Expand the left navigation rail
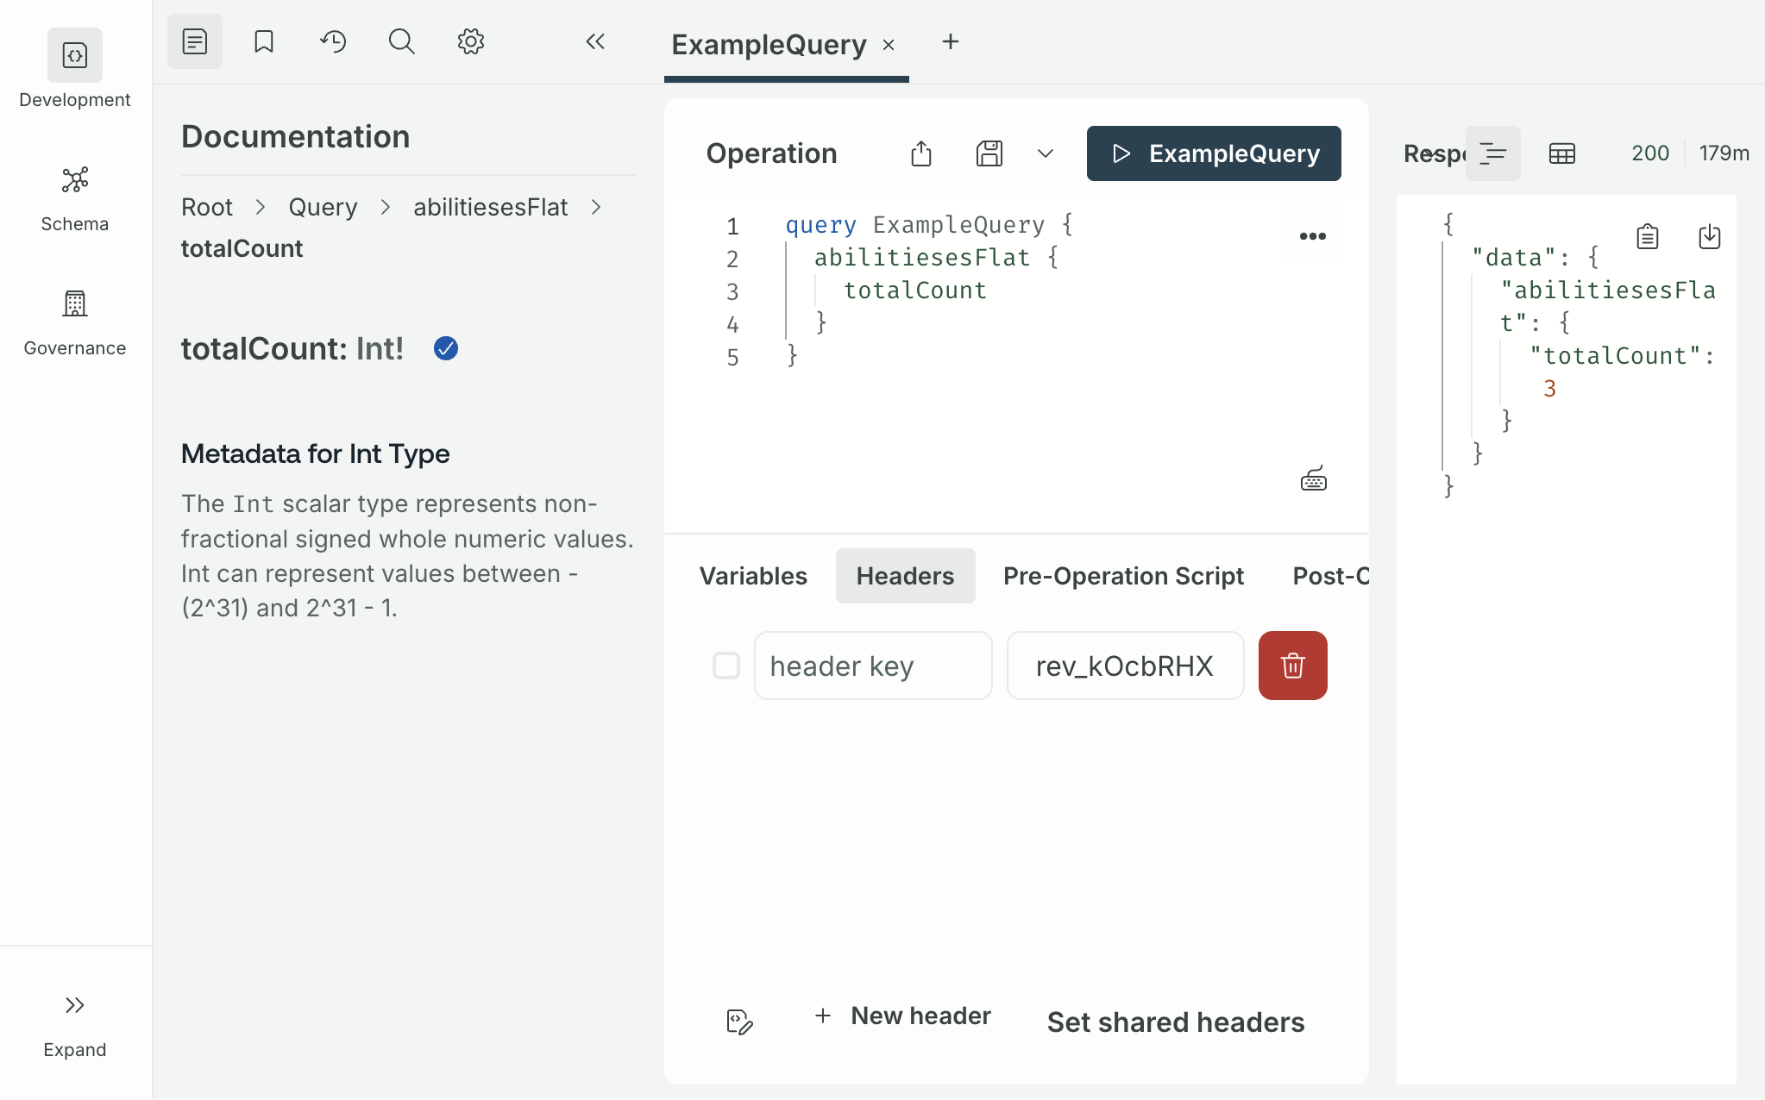Viewport: 1765px width, 1100px height. coord(74,1004)
